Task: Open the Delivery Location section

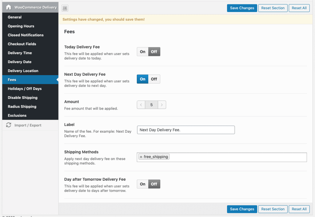Action: point(23,71)
